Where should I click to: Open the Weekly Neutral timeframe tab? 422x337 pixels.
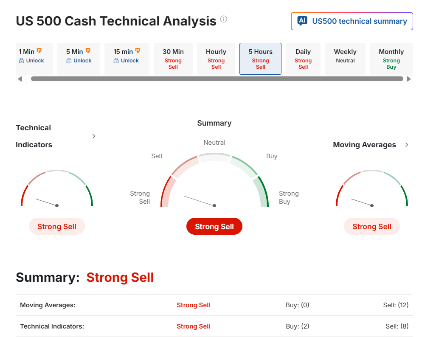coord(345,59)
